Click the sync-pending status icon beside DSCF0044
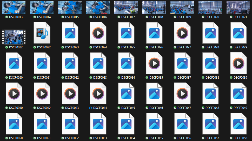The height and width of the screenshot is (141, 252). click(91, 108)
